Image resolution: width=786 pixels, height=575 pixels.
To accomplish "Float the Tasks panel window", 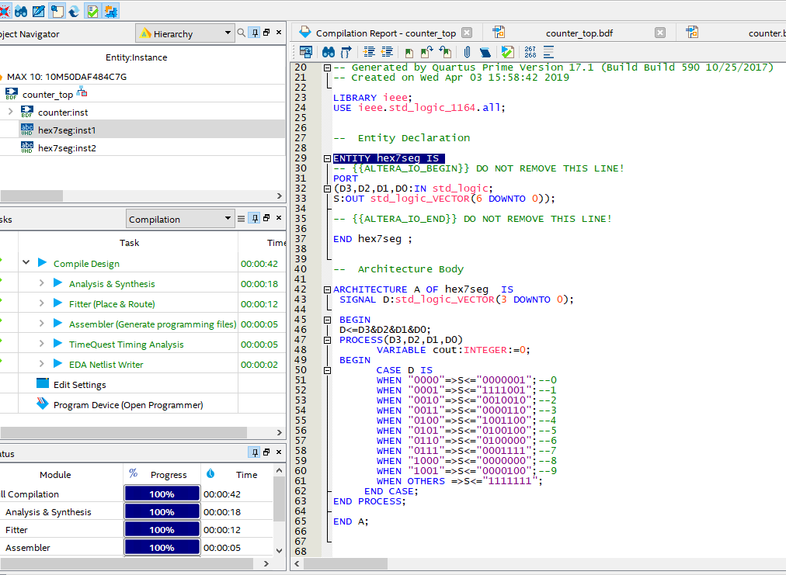I will click(266, 217).
